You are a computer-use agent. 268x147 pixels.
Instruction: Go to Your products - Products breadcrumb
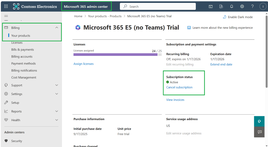pos(105,16)
